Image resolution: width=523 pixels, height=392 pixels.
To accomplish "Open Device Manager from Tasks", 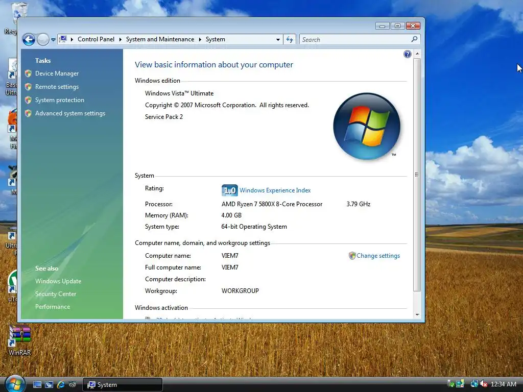I will 57,73.
